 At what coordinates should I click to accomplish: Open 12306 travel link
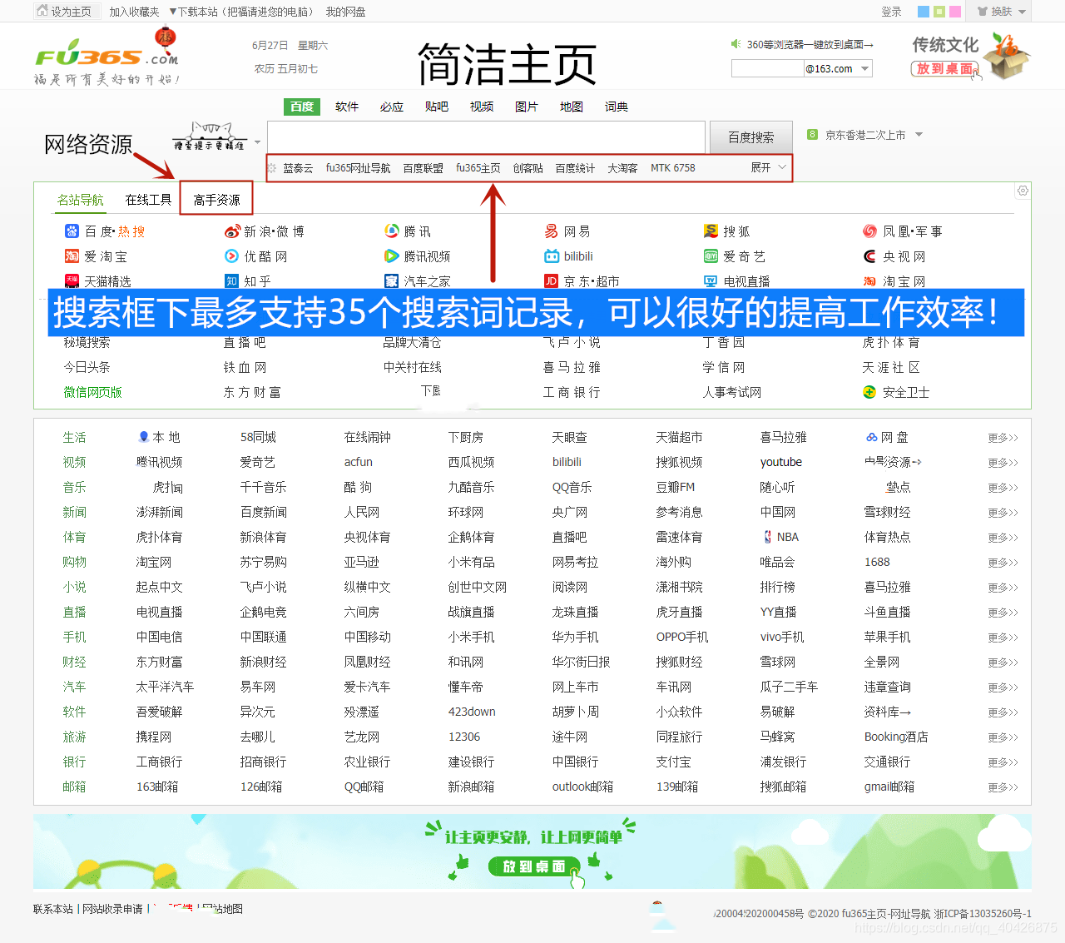[464, 737]
